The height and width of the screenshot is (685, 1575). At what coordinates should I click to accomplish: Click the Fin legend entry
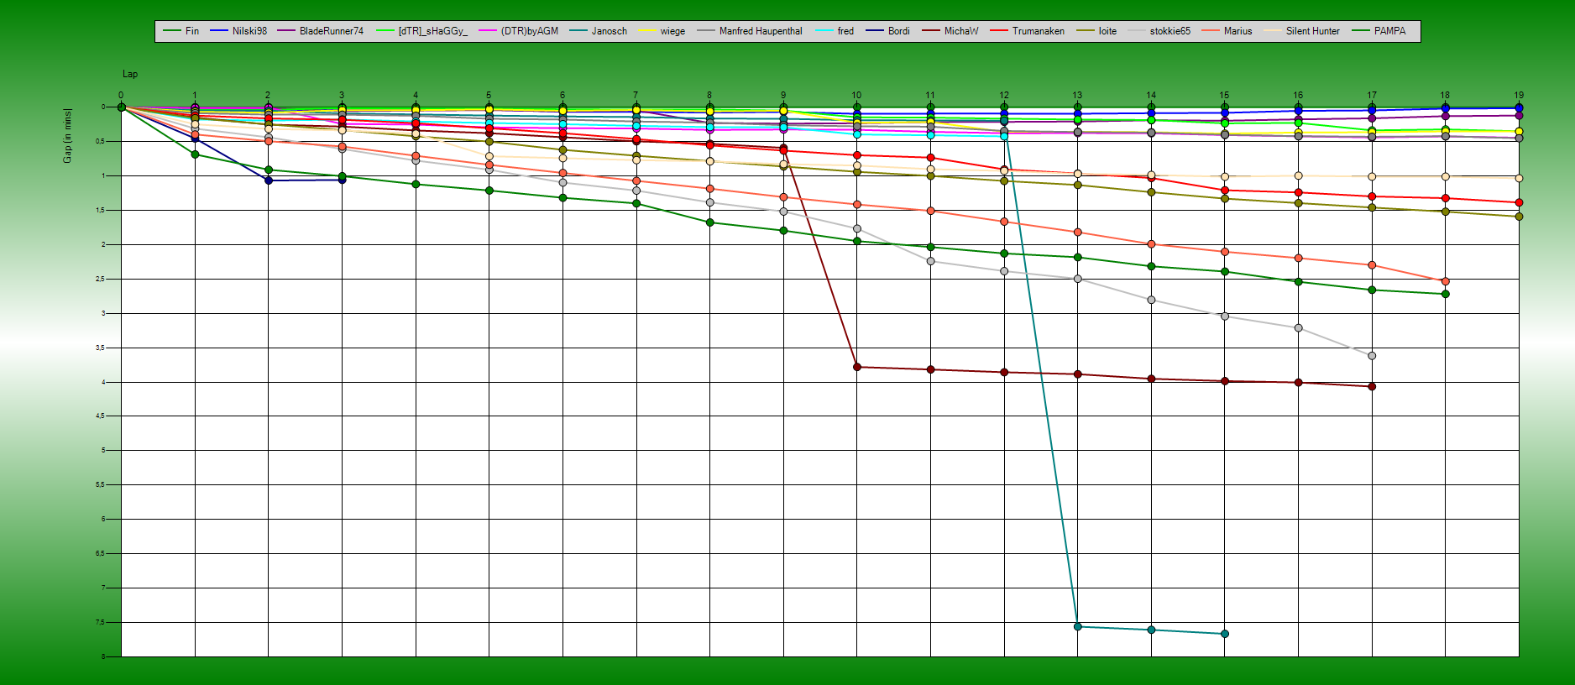point(181,31)
